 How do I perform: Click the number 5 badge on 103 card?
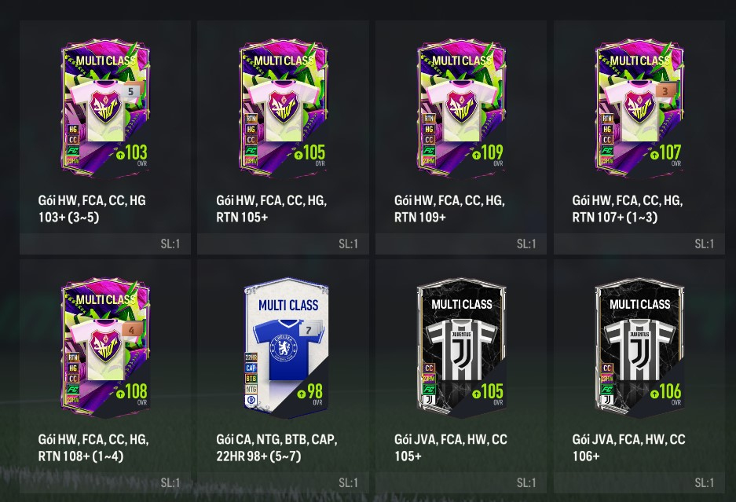(131, 91)
